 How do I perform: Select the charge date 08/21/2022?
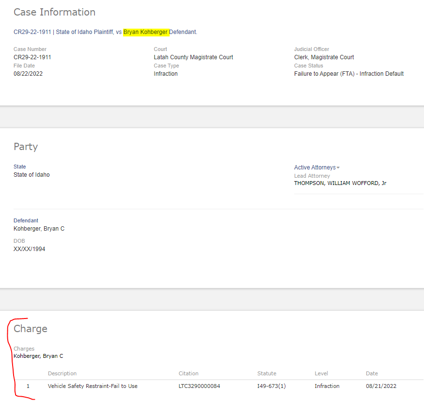point(381,386)
